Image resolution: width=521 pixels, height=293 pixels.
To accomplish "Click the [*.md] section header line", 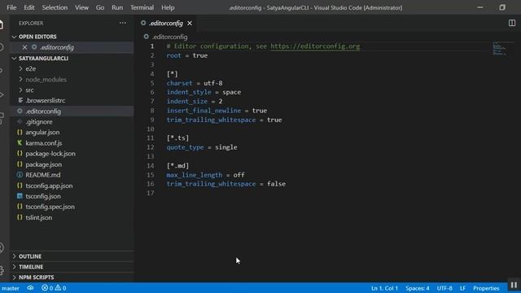I will pyautogui.click(x=177, y=165).
